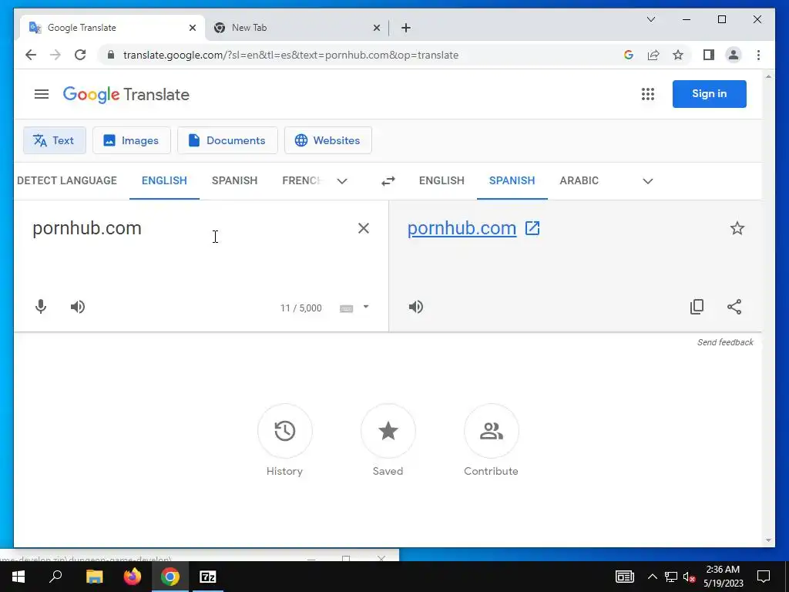Open the taskbar clock and date
Viewport: 789px width, 592px height.
click(723, 577)
